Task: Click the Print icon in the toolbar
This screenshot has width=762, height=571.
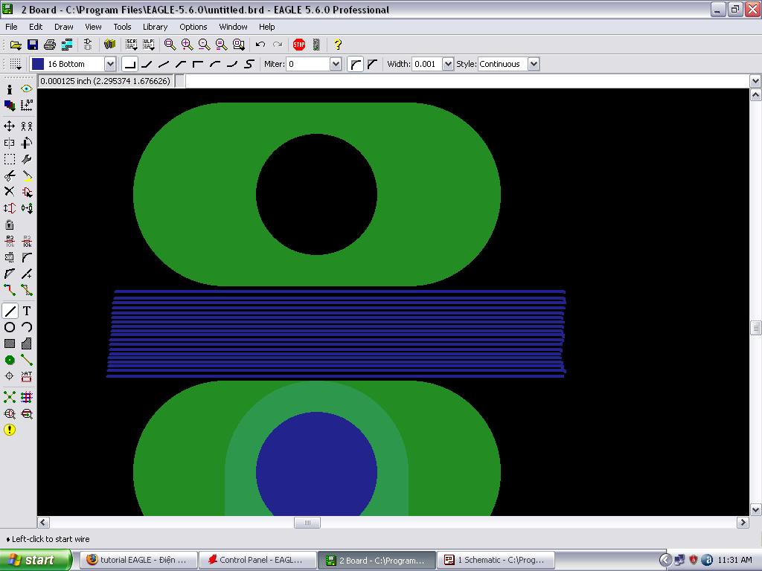Action: (50, 45)
